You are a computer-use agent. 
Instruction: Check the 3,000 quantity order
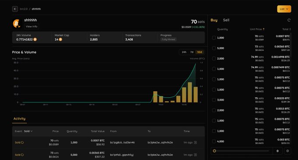(214, 100)
